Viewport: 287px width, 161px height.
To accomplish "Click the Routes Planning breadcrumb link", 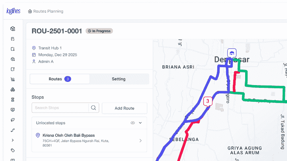I will point(48,11).
